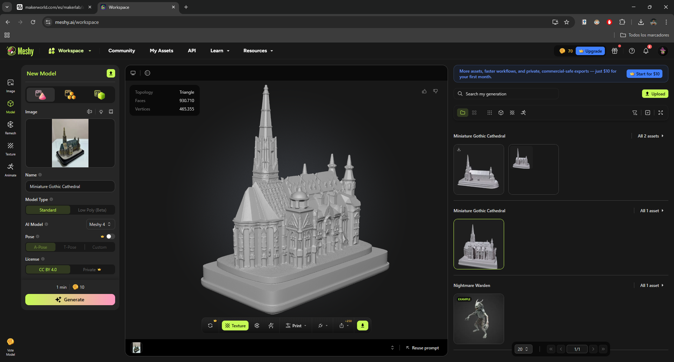The image size is (674, 362).
Task: Select the Remesh tool in the left sidebar
Action: pos(11,127)
